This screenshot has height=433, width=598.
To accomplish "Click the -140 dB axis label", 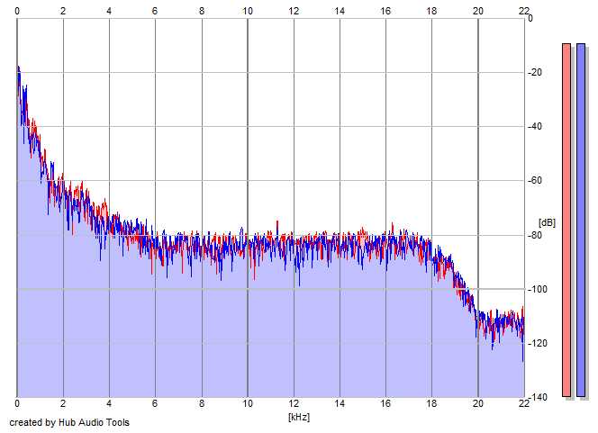I will tap(538, 397).
